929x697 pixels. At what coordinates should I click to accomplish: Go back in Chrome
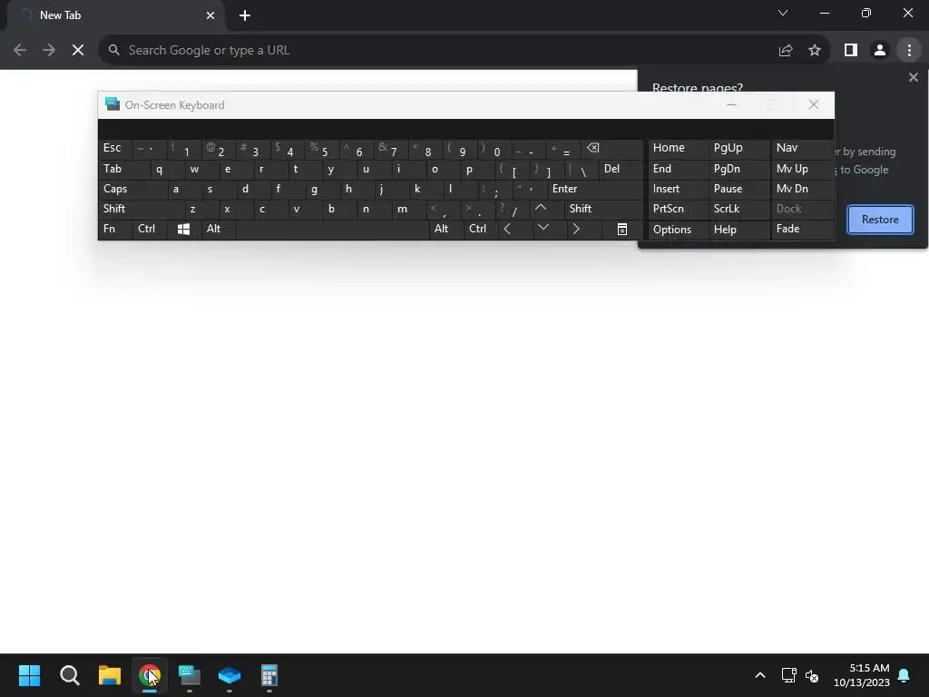tap(20, 51)
